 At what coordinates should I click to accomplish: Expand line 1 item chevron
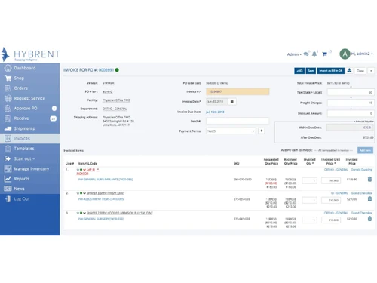84,170
